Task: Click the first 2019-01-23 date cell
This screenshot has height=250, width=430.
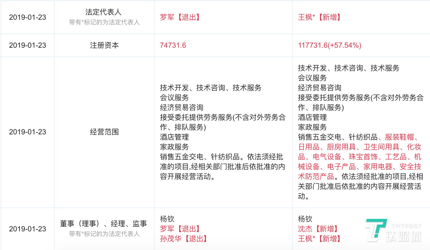Action: (x=27, y=17)
